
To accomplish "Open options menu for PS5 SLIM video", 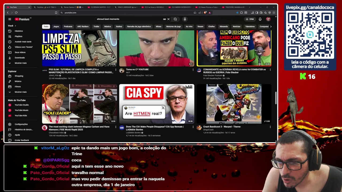I will [116, 70].
